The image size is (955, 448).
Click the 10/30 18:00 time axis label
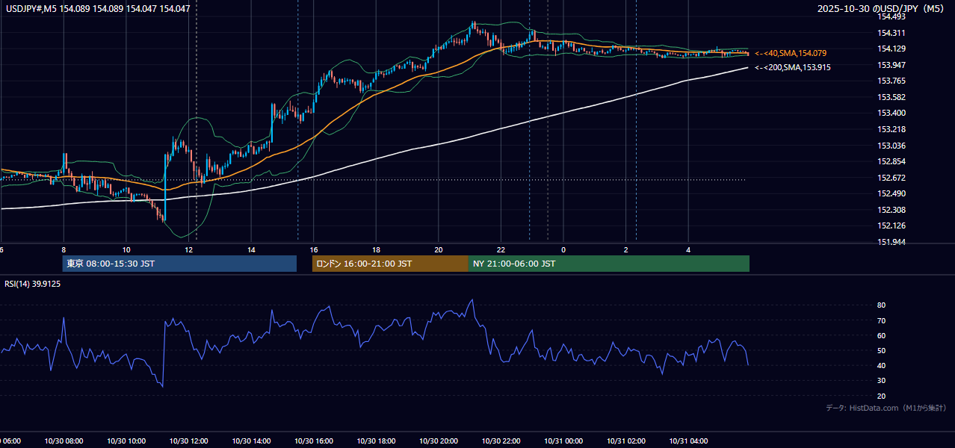click(376, 441)
